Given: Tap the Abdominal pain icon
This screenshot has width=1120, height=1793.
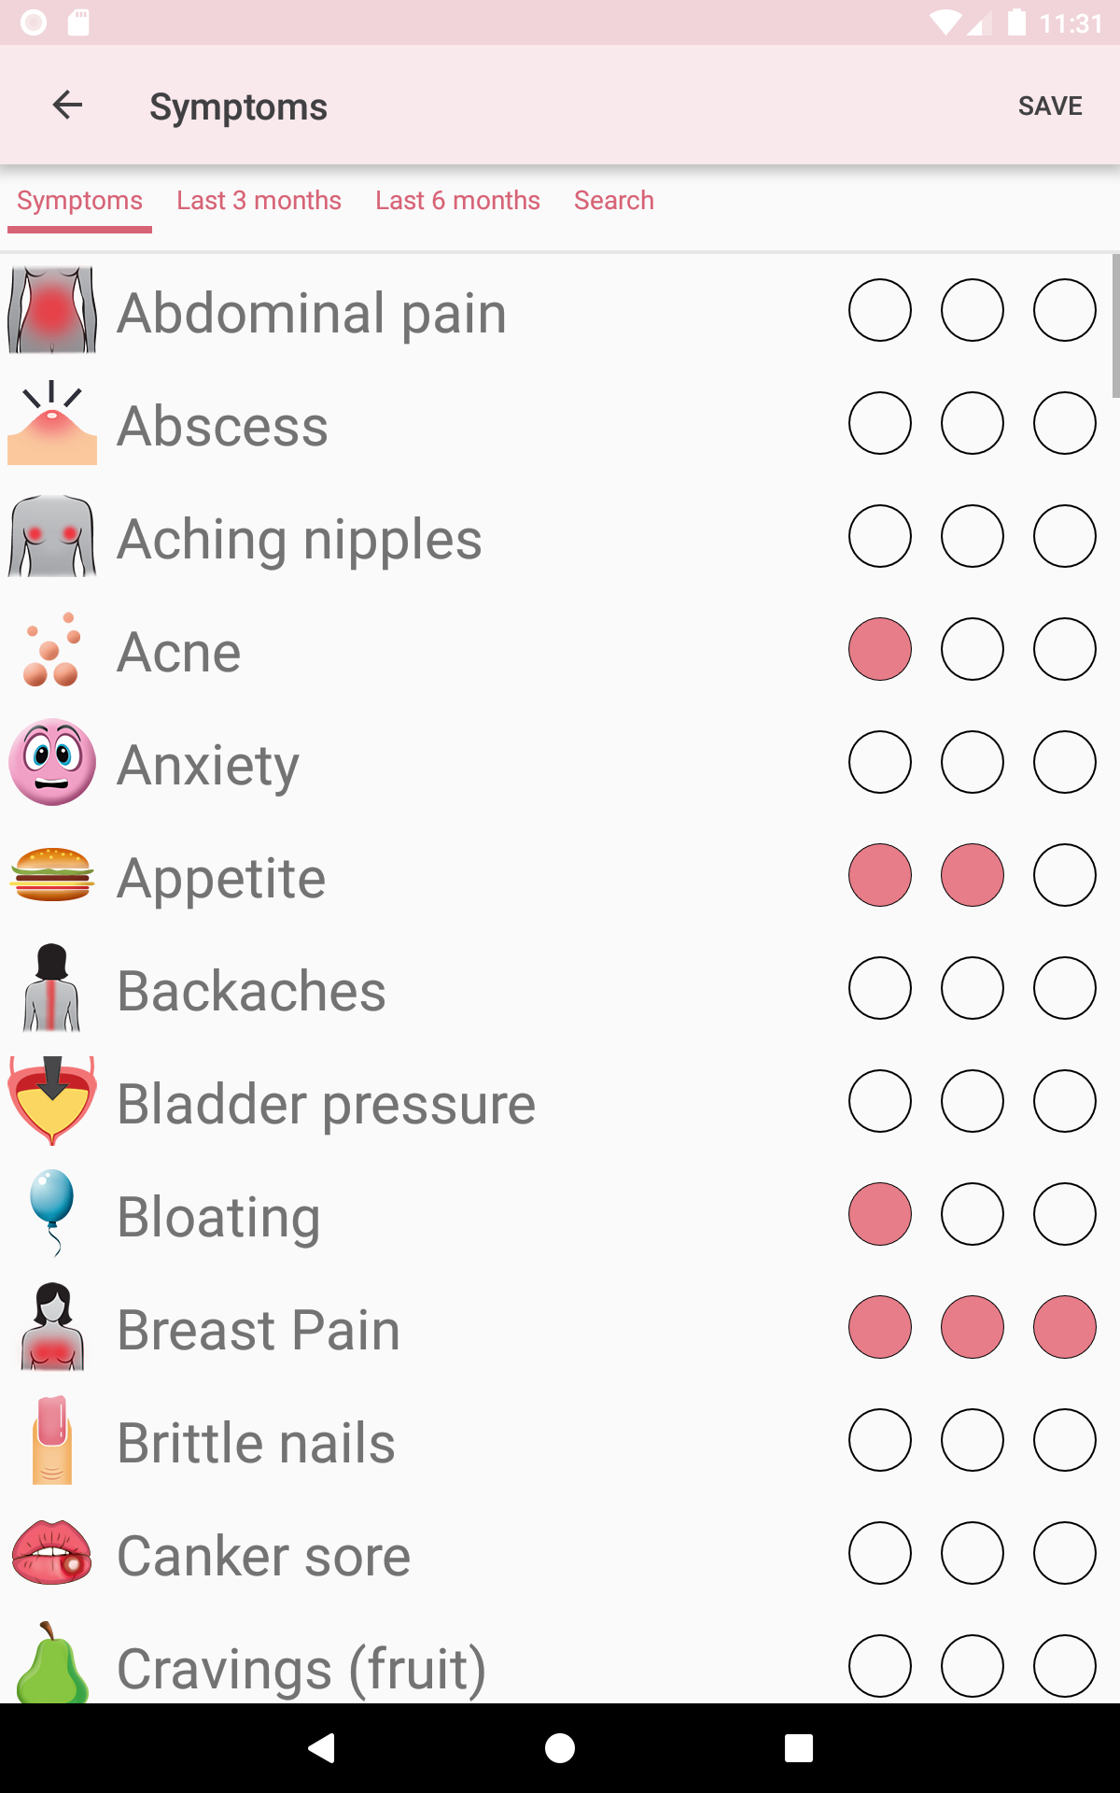Looking at the screenshot, I should tap(52, 311).
